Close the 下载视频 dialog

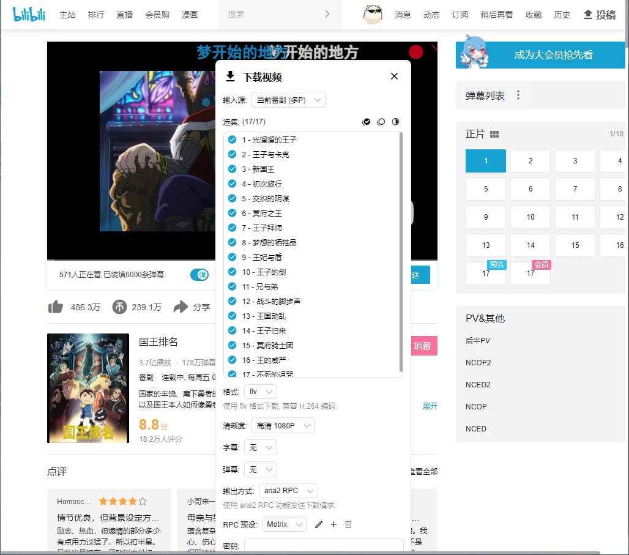click(394, 76)
